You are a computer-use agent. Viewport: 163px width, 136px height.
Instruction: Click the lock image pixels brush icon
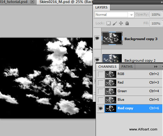pyautogui.click(x=115, y=23)
